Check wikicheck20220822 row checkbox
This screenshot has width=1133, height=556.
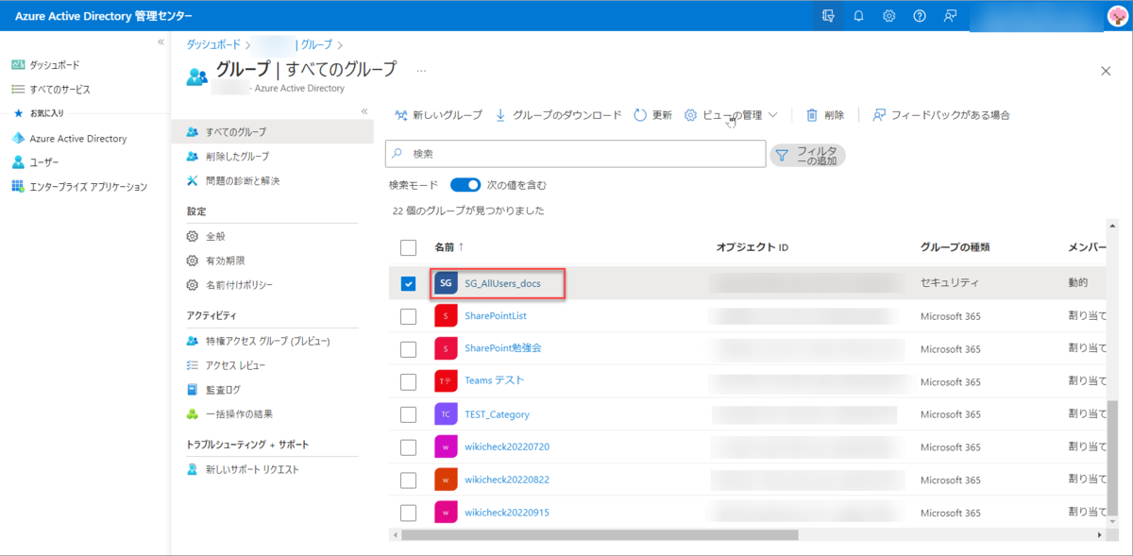[x=408, y=480]
